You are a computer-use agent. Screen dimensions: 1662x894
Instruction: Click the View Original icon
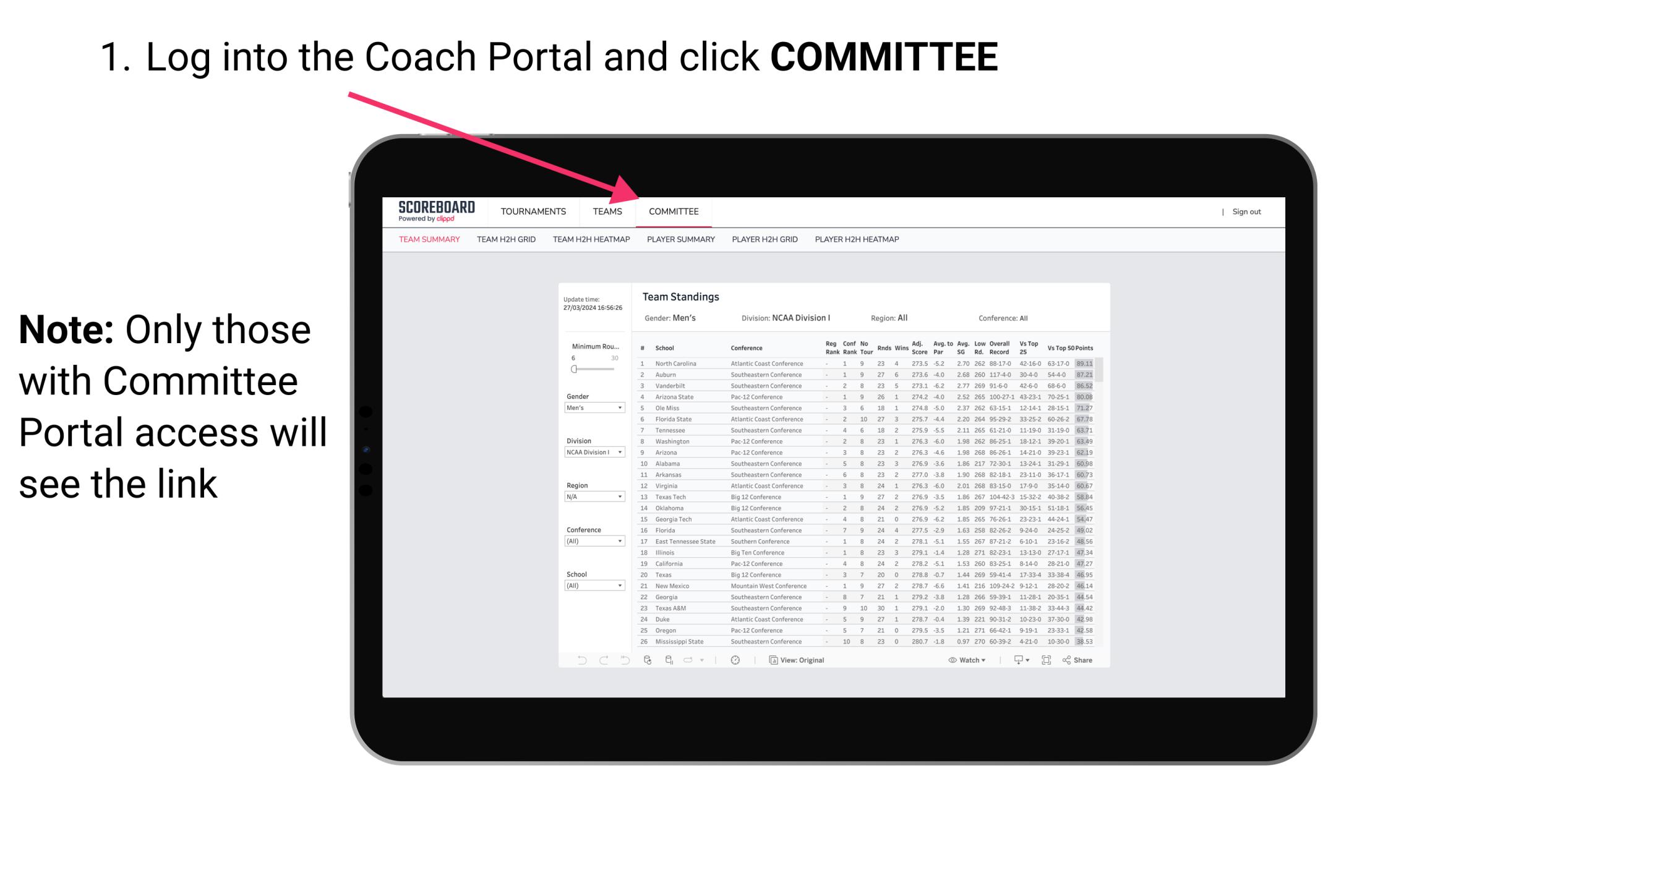(x=771, y=662)
